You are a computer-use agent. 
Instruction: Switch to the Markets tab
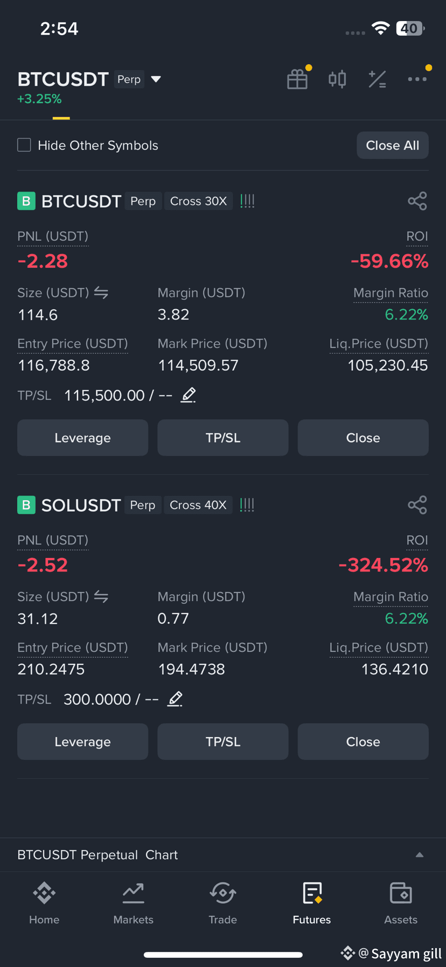134,903
